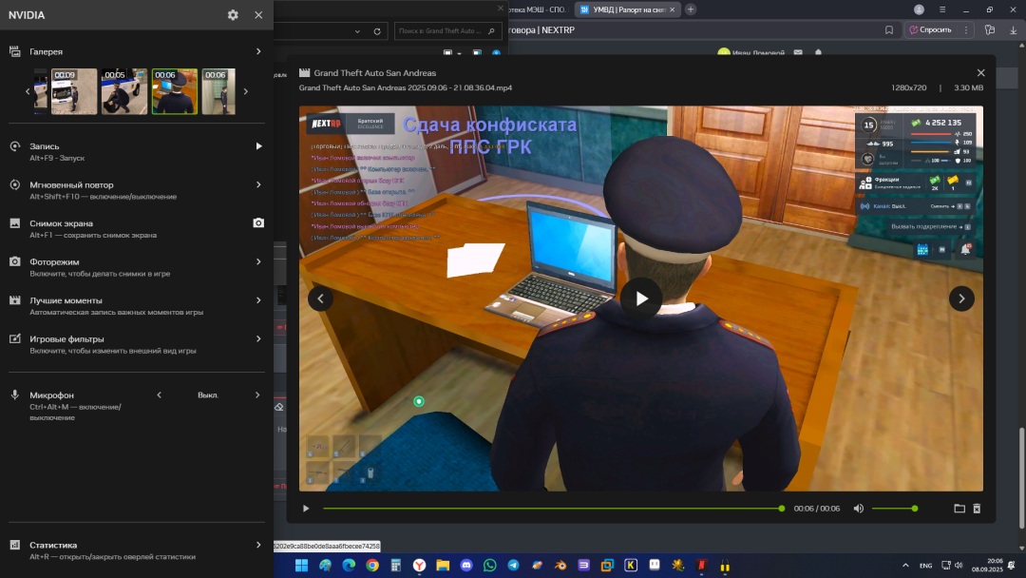The height and width of the screenshot is (578, 1026).
Task: Click the Микрофон microphone icon
Action: tap(14, 395)
